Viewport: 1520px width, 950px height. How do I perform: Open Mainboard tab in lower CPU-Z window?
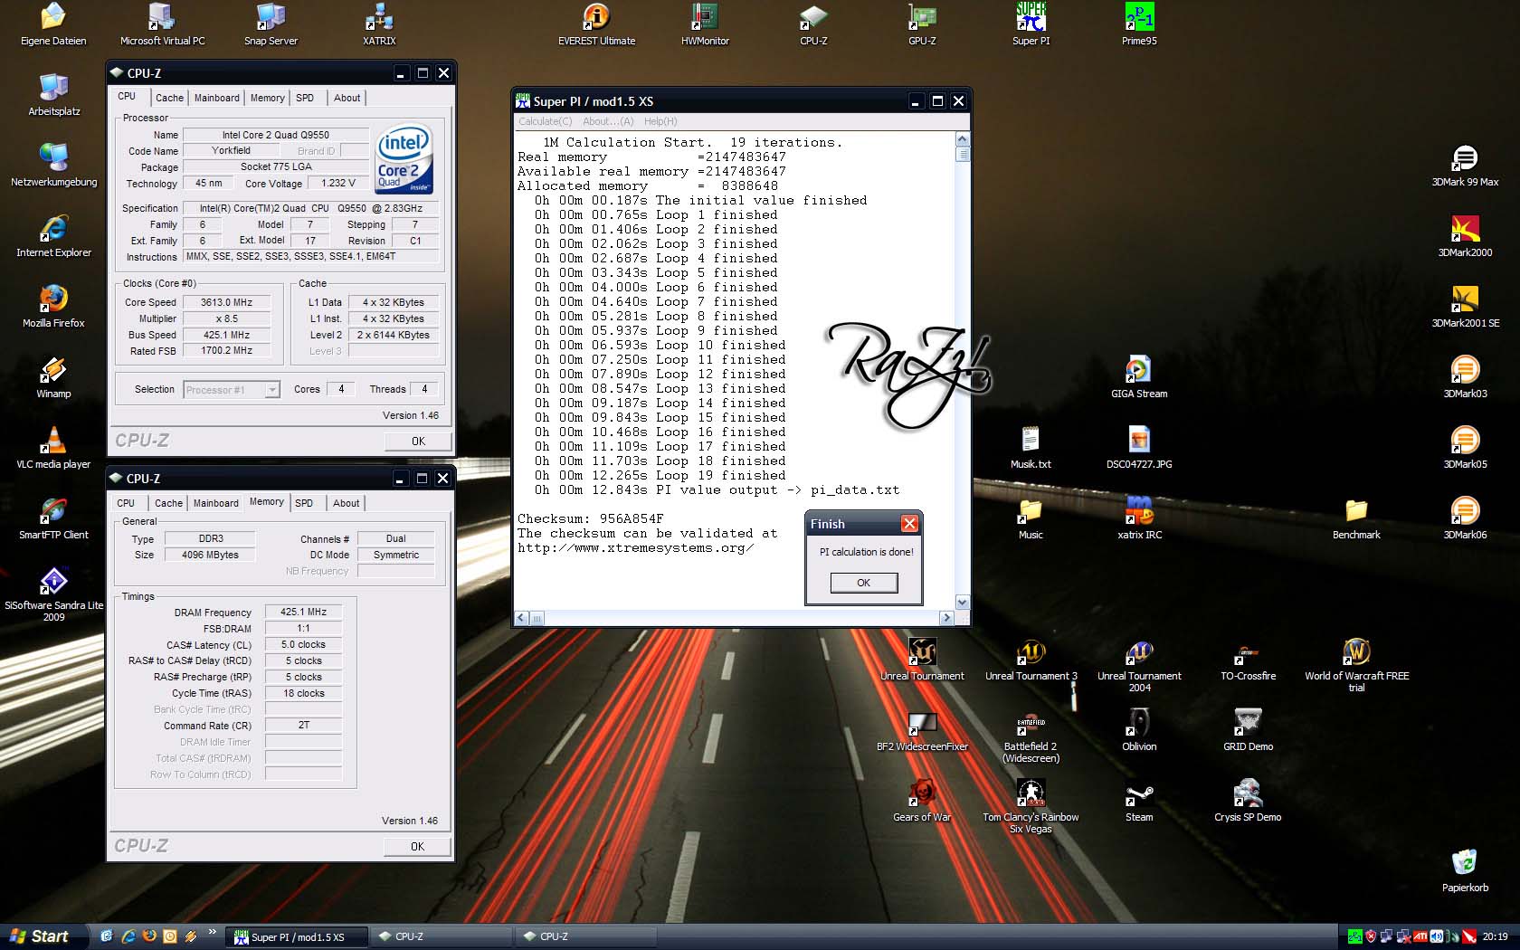[216, 503]
